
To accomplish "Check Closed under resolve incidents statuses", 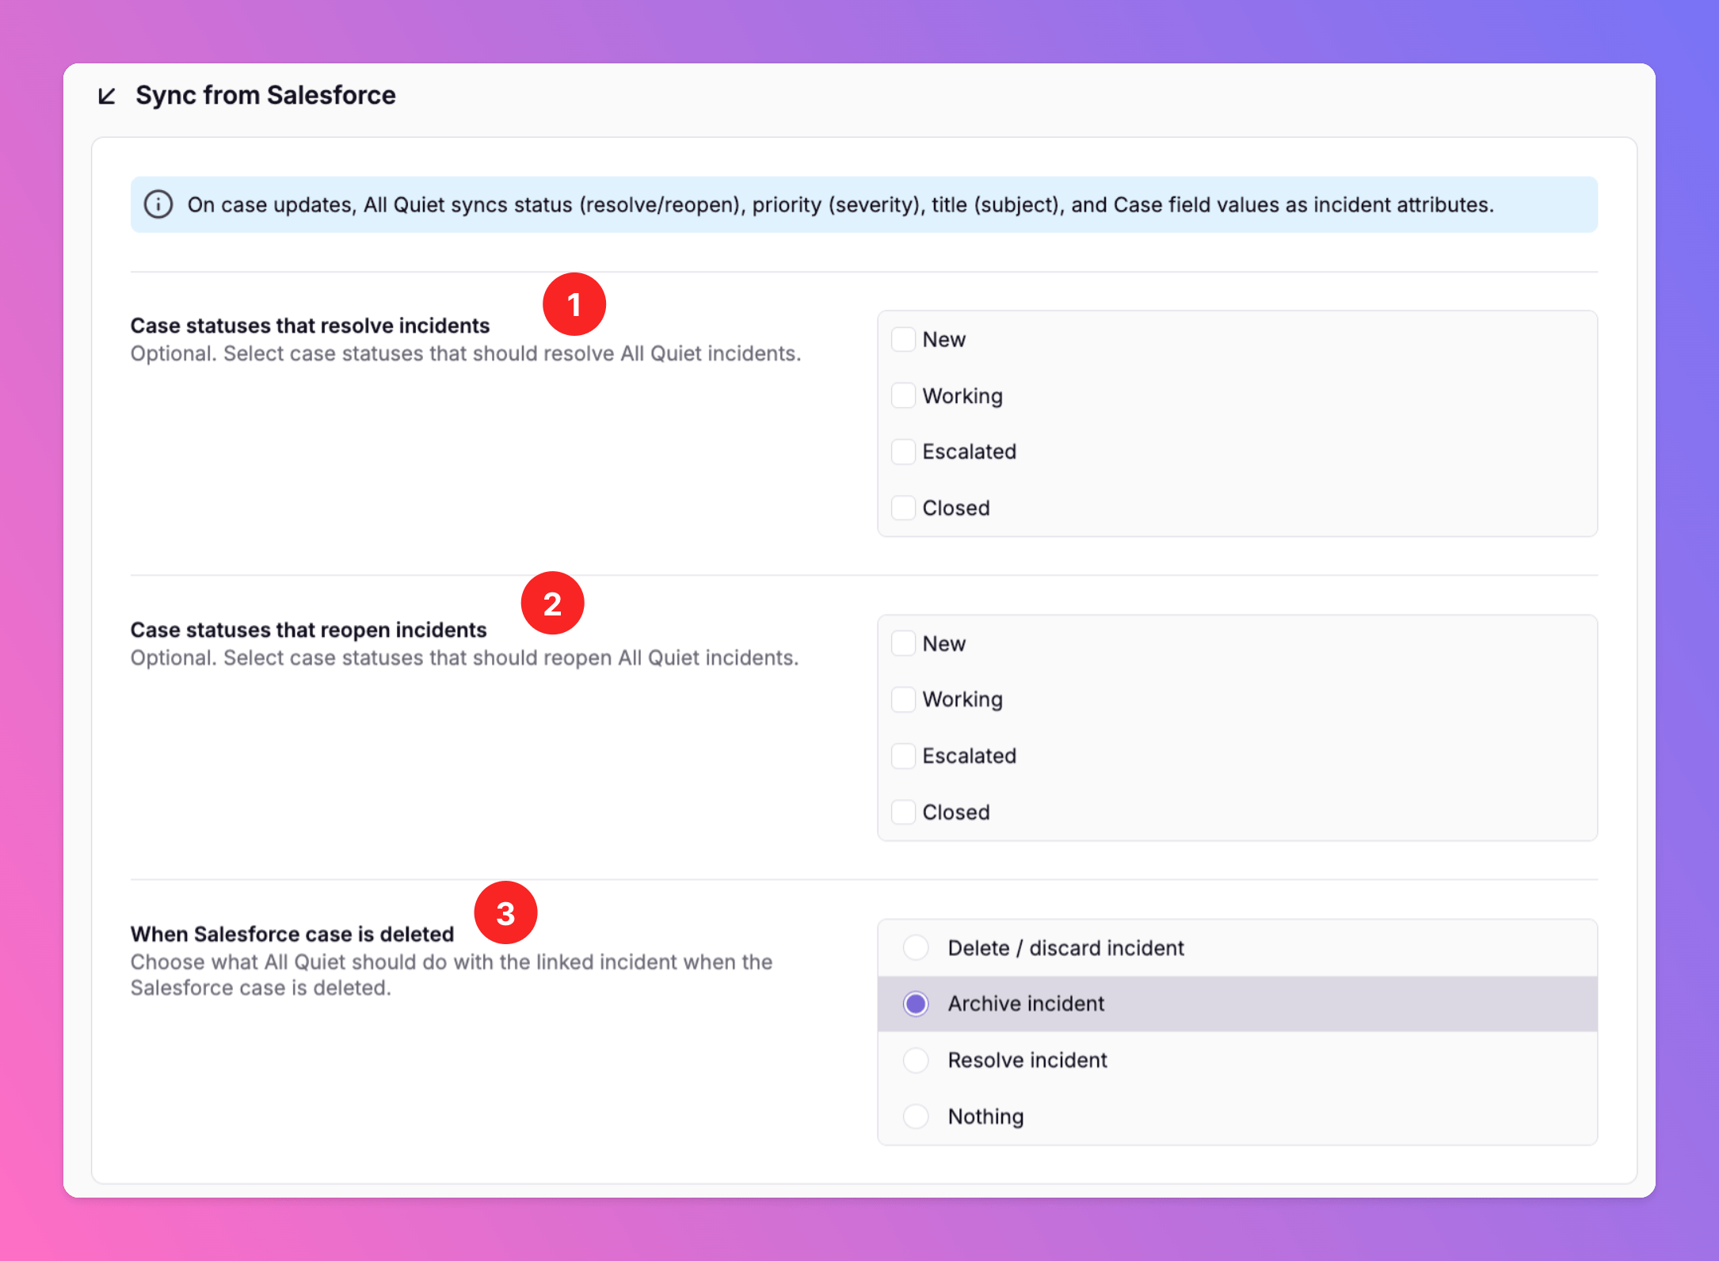I will pos(903,508).
